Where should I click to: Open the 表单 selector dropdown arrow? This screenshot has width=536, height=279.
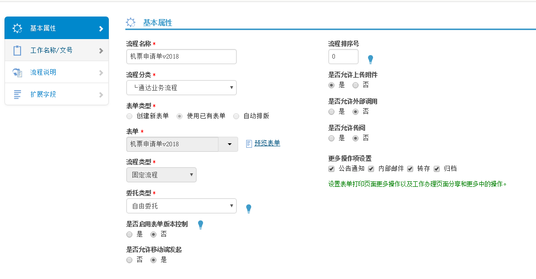(x=229, y=144)
